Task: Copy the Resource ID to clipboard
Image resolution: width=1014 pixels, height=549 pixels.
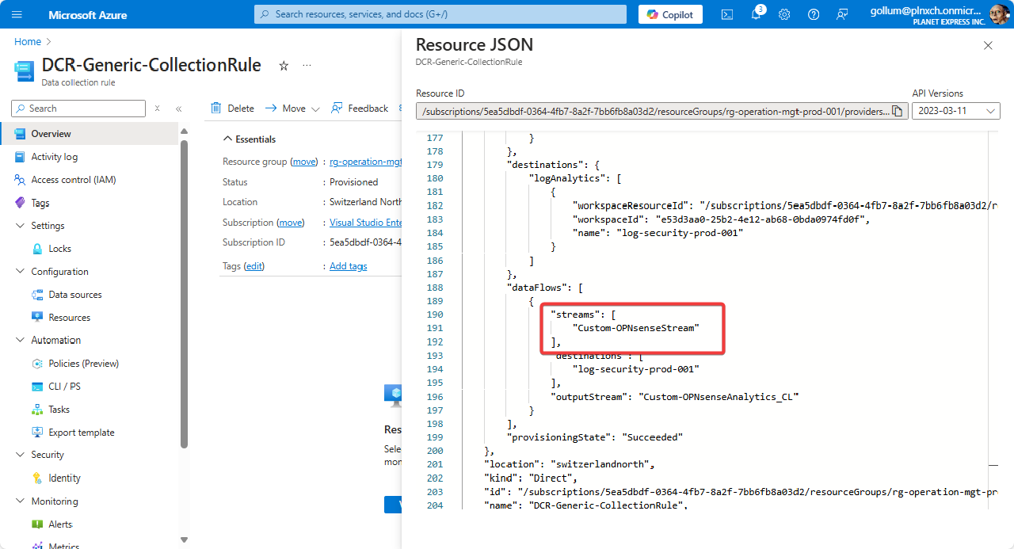Action: [897, 111]
